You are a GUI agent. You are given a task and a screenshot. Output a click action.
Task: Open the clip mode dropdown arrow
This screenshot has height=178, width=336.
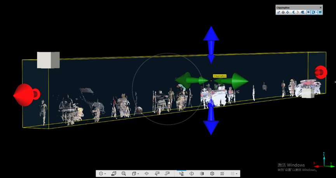click(x=317, y=12)
